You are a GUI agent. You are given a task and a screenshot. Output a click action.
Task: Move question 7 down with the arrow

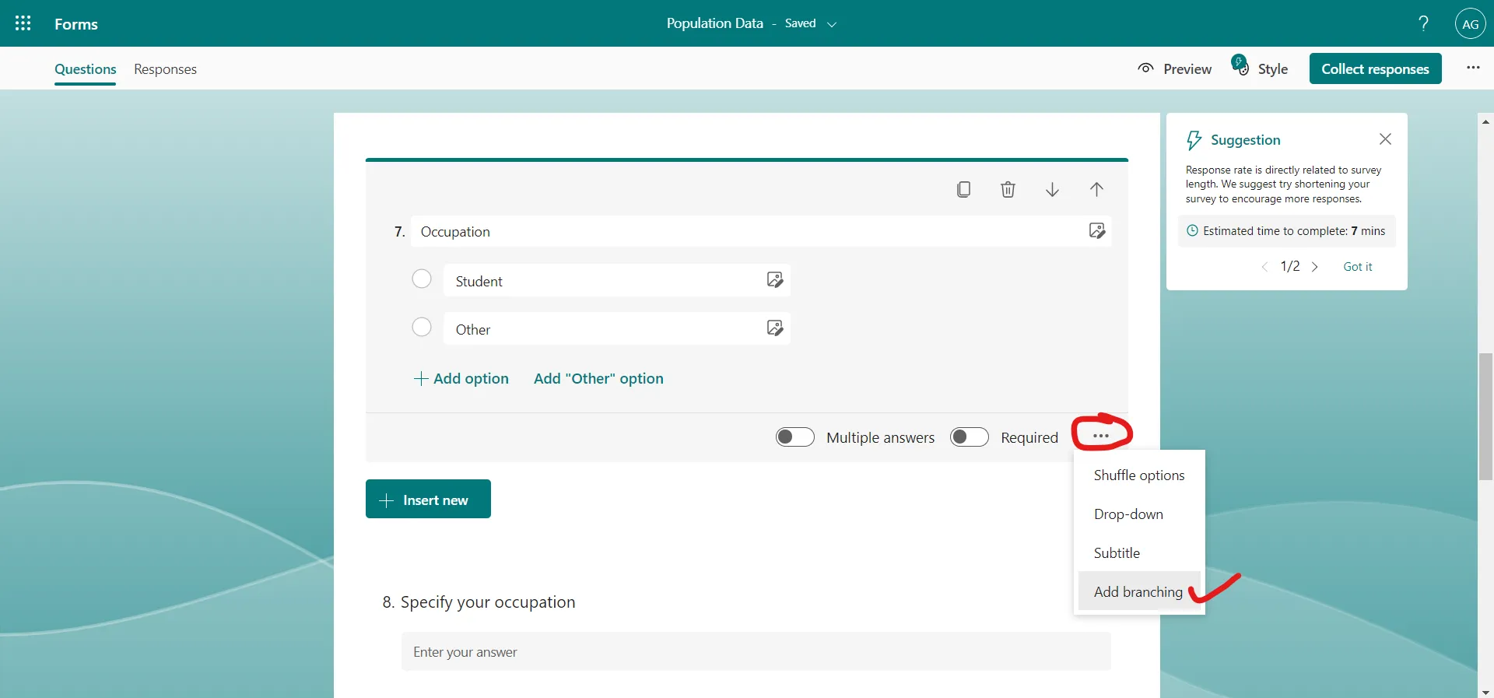point(1052,189)
